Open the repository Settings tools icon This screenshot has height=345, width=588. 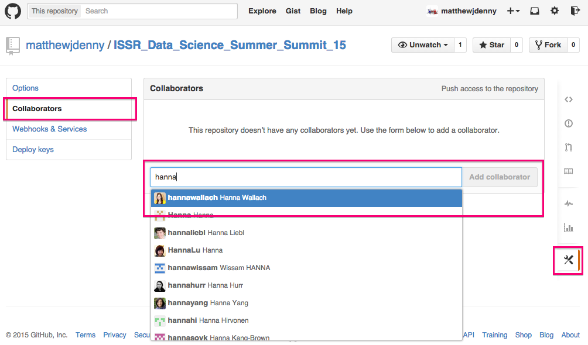[569, 260]
